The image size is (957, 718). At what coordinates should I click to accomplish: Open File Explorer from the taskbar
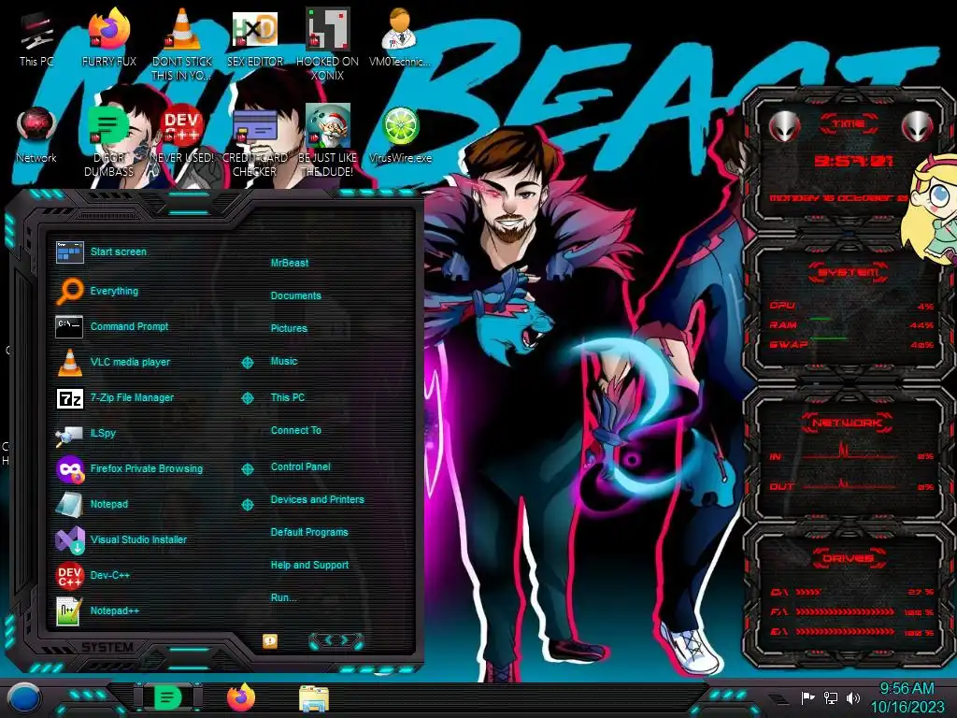click(314, 698)
